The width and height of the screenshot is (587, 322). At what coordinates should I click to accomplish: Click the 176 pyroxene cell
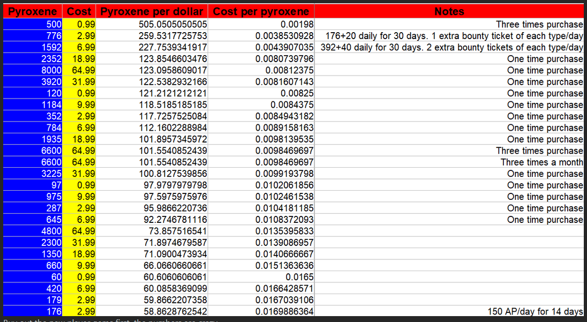(33, 311)
